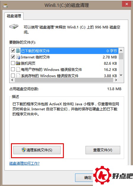This screenshot has width=133, height=186.
Task: Enable 每用户存档的 Windows 错误报告文件 checkbox
Action: click(x=13, y=69)
